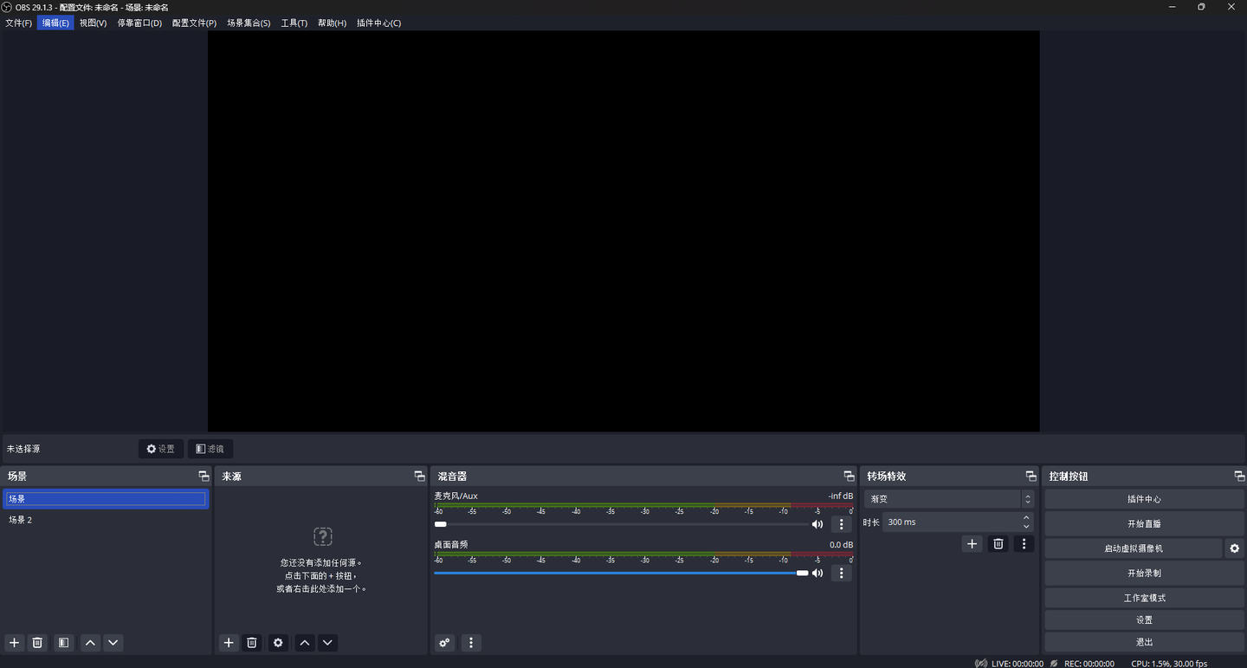Mute the 桌面音频 audio
The width and height of the screenshot is (1247, 668).
(x=817, y=573)
